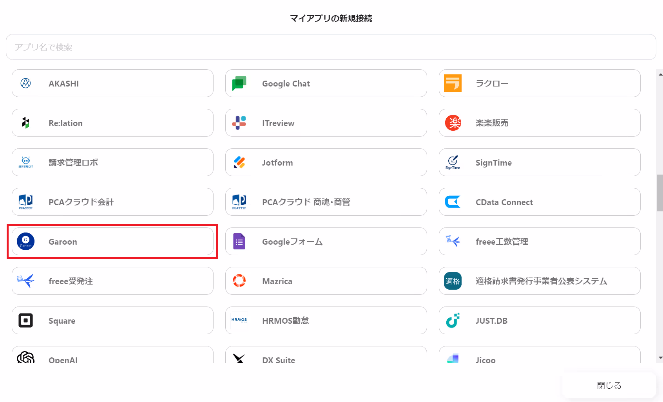Select the Square label
Screen dimensions: 663x402
coord(62,321)
